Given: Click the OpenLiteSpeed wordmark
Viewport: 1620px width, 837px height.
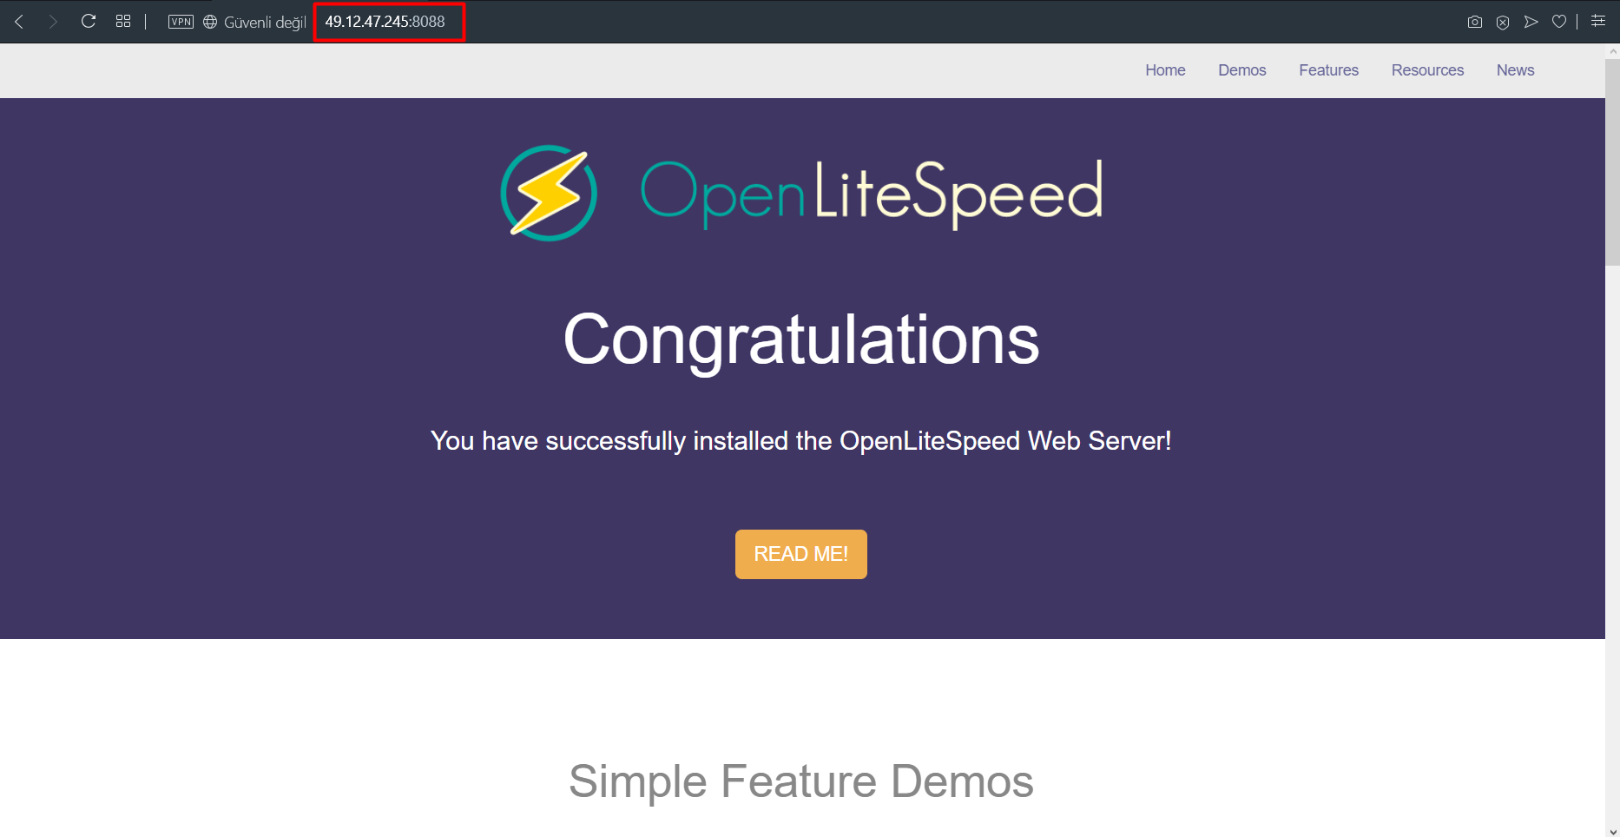Looking at the screenshot, I should point(872,194).
